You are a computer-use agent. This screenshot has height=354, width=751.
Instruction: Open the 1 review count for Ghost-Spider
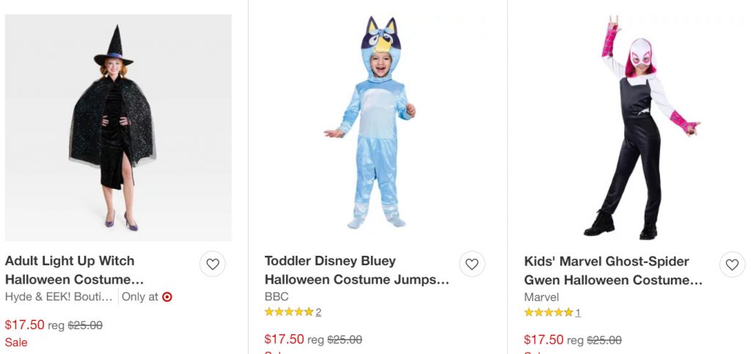point(578,312)
